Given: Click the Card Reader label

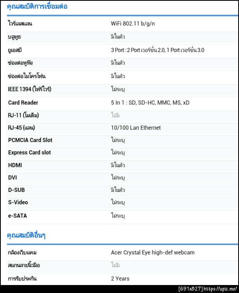Looking at the screenshot, I should [23, 102].
